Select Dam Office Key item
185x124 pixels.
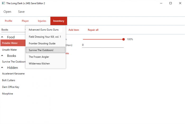[11, 87]
